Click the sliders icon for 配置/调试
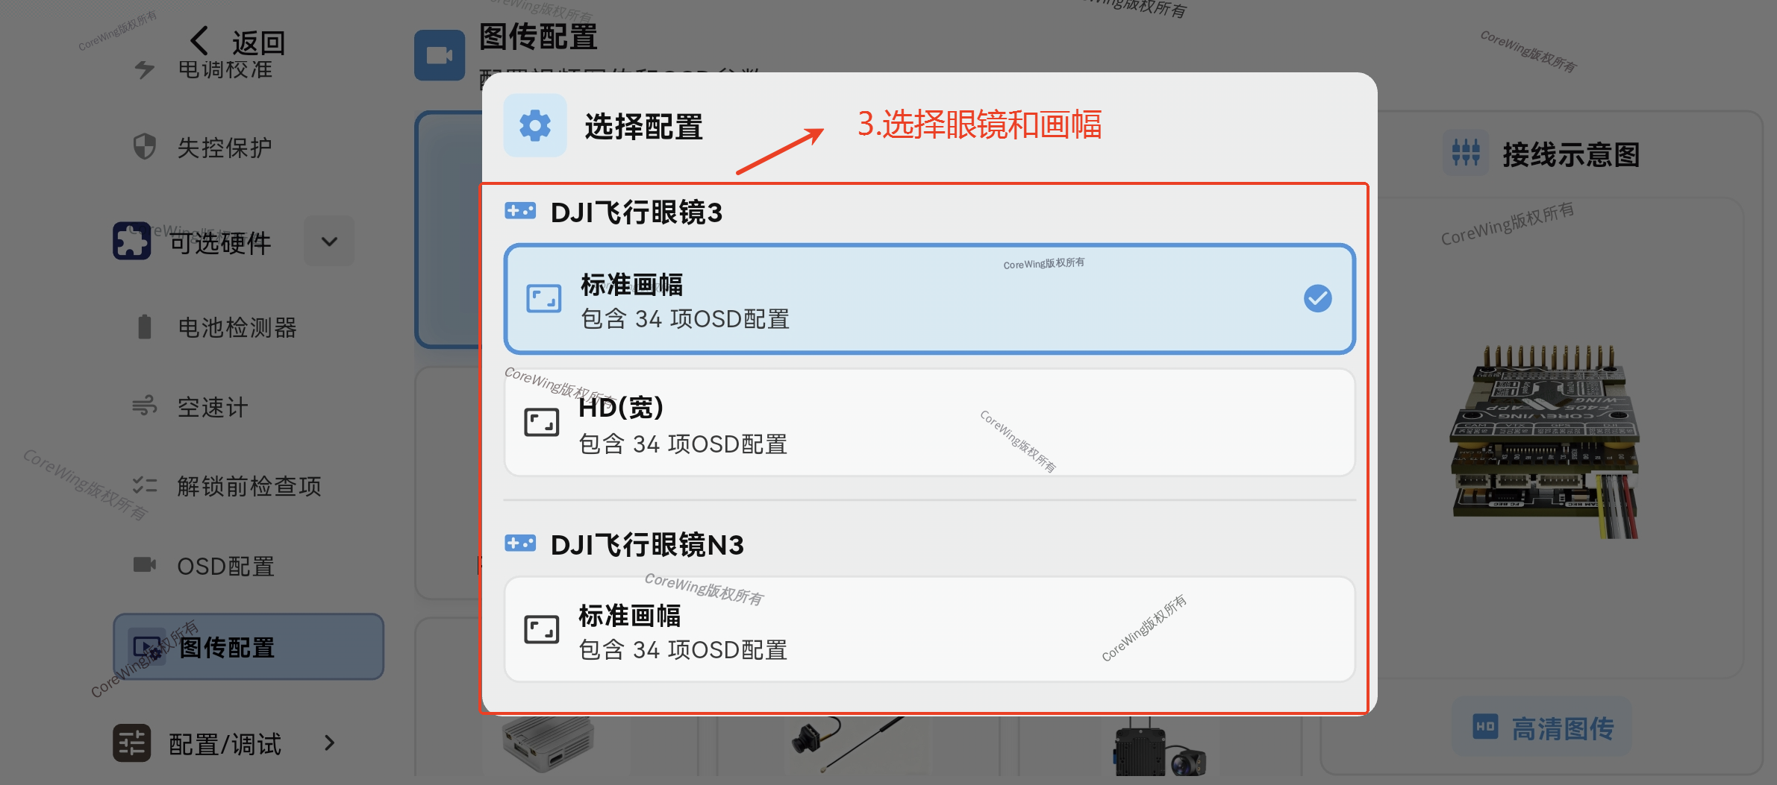Viewport: 1777px width, 785px height. coord(132,743)
